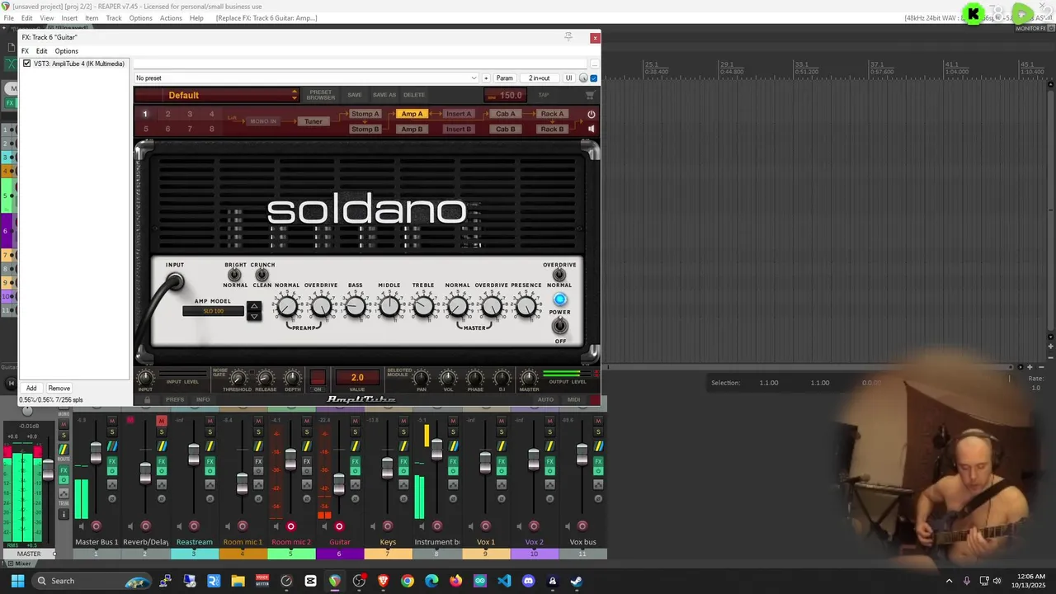Screen dimensions: 1056x594
Task: Open the FX button on Vox bus track
Action: [x=598, y=461]
